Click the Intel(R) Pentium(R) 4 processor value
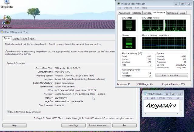Viewport: 194px width, 132px height. 80,94
